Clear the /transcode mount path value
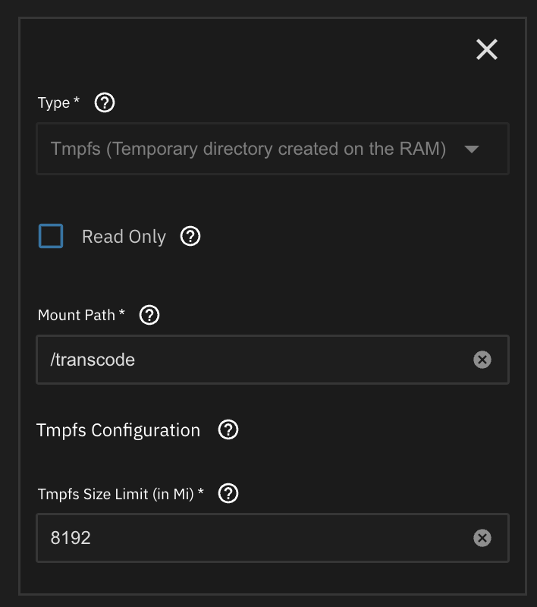The height and width of the screenshot is (607, 537). 482,360
